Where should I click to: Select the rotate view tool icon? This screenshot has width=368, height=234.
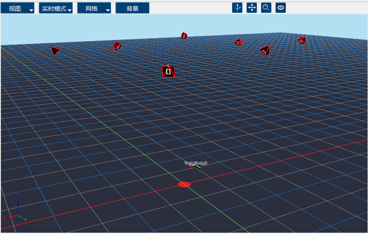[237, 8]
